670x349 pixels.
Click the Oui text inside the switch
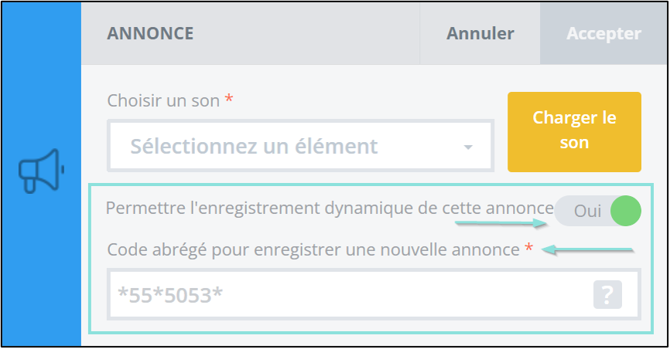tap(587, 211)
